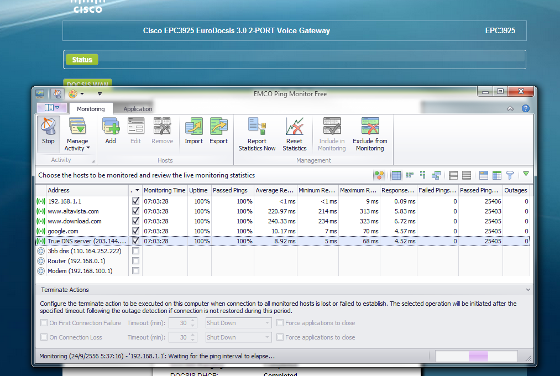Exclude selected host from monitoring
The height and width of the screenshot is (376, 560).
[370, 134]
